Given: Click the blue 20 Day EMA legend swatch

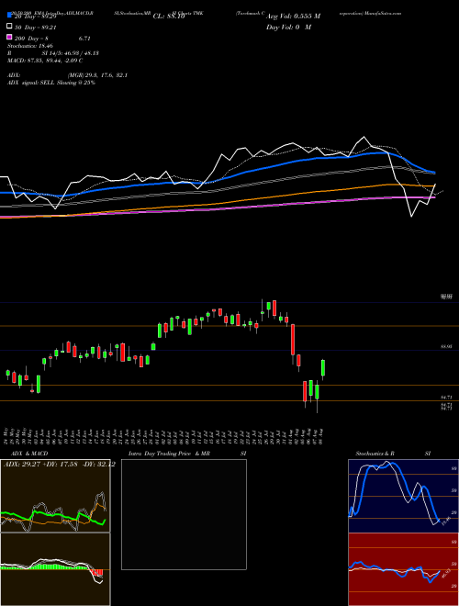Looking at the screenshot, I should pos(9,16).
